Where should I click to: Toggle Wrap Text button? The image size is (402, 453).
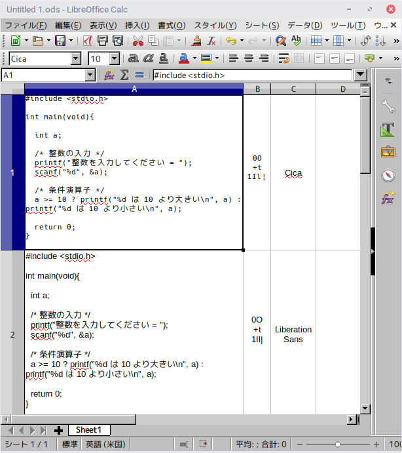tap(284, 58)
